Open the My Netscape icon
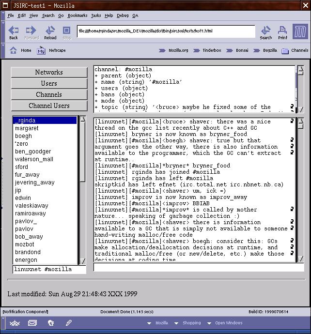Screen dimensions: 311x334 click(x=41, y=50)
